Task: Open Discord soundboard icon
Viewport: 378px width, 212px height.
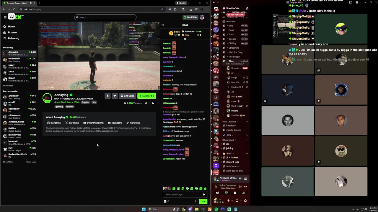Action: (x=244, y=193)
